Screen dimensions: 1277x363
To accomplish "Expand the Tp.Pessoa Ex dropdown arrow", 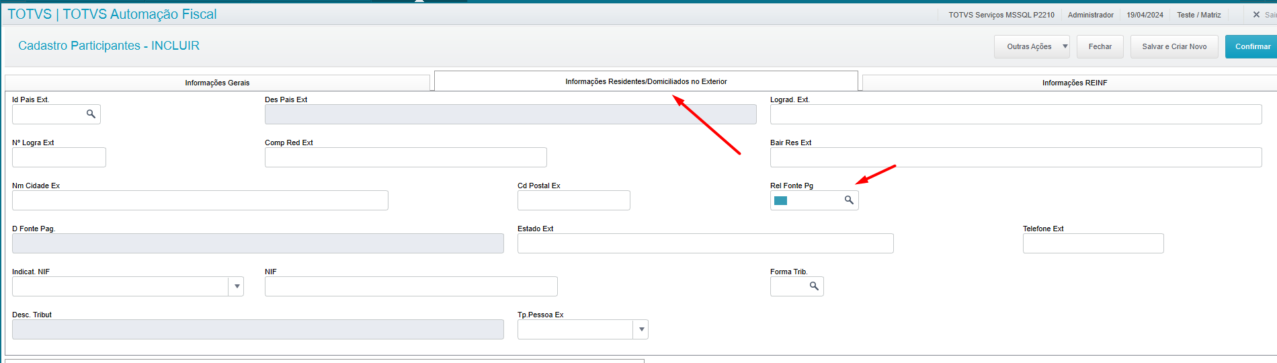I will (641, 329).
